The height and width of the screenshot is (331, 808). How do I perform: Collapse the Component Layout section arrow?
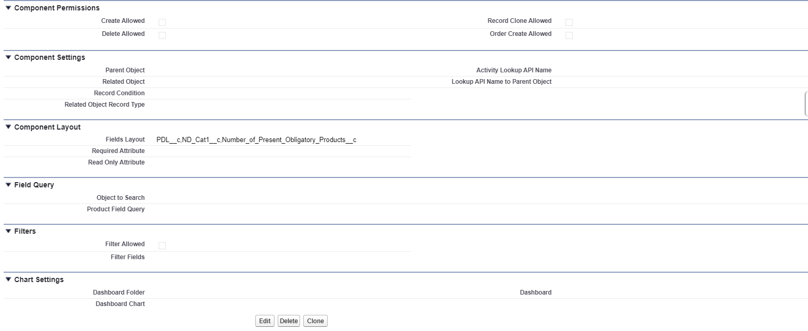click(x=8, y=128)
